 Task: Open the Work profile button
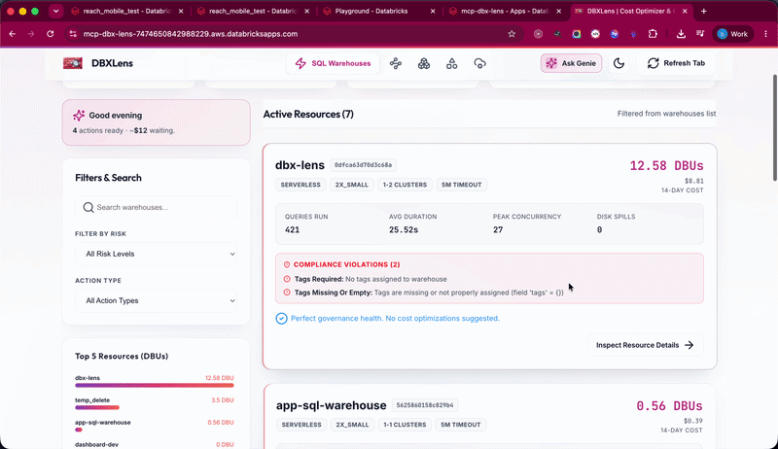click(x=733, y=34)
